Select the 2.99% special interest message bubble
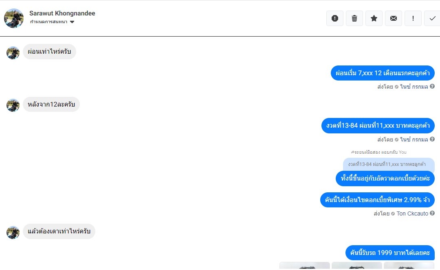The width and height of the screenshot is (440, 270). 377,200
